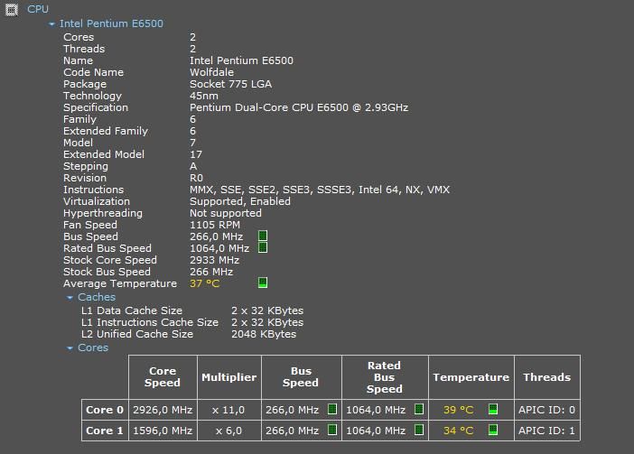Click the 45nm technology value
634x454 pixels.
pyautogui.click(x=204, y=96)
